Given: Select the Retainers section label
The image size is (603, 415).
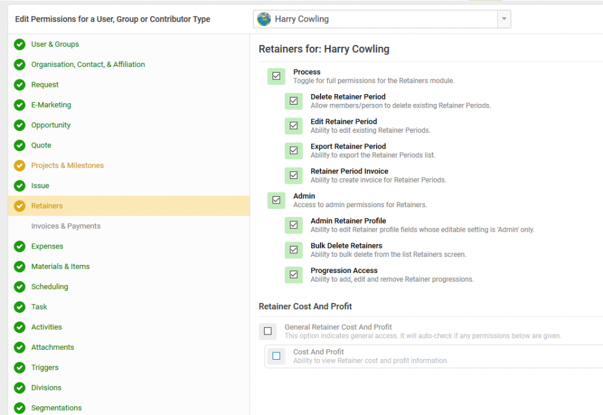Looking at the screenshot, I should pyautogui.click(x=47, y=206).
